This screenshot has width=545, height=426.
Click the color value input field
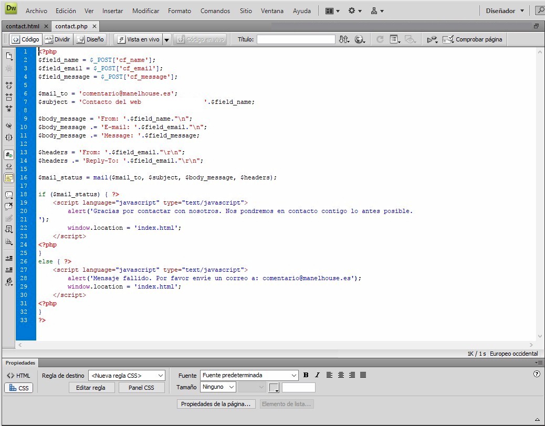click(299, 388)
